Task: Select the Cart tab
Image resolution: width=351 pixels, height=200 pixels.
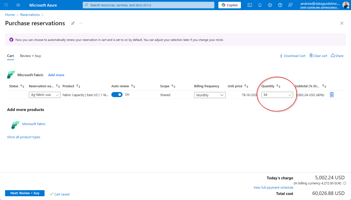Action: click(x=10, y=56)
